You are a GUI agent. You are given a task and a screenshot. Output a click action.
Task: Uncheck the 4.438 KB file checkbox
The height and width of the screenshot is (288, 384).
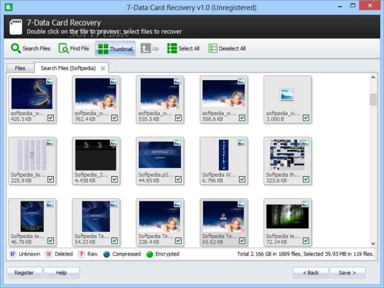pos(114,179)
